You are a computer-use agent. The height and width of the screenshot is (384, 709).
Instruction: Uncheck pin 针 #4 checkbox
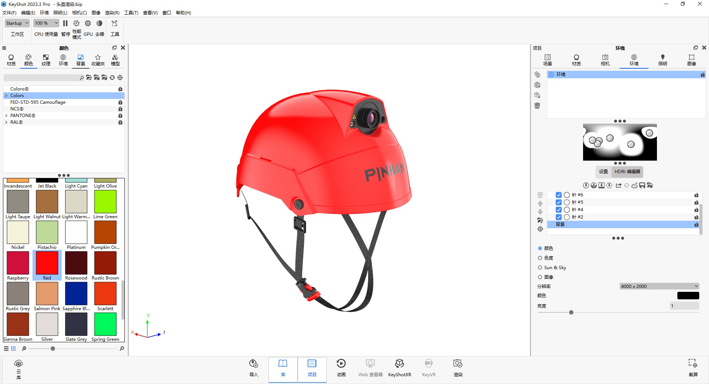coord(559,210)
